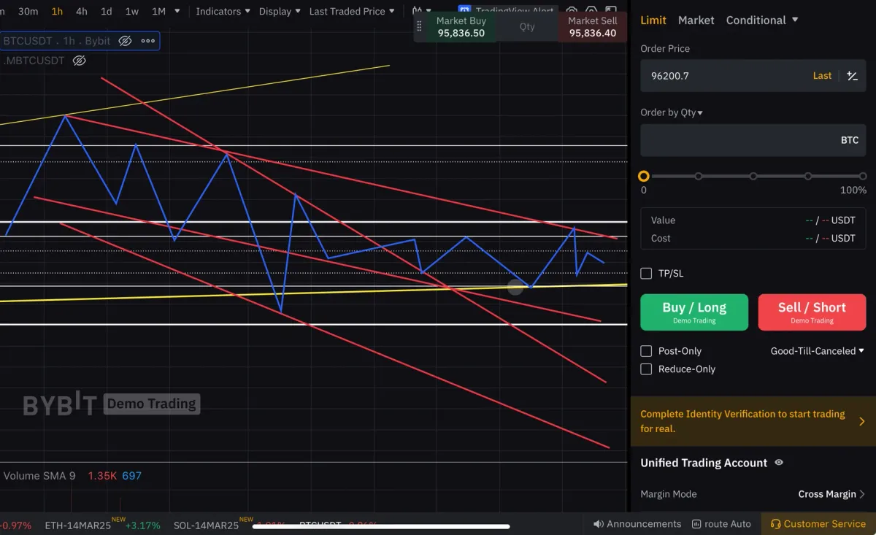This screenshot has height=535, width=876.
Task: Click the Demo Trading badge on chart
Action: coord(152,404)
